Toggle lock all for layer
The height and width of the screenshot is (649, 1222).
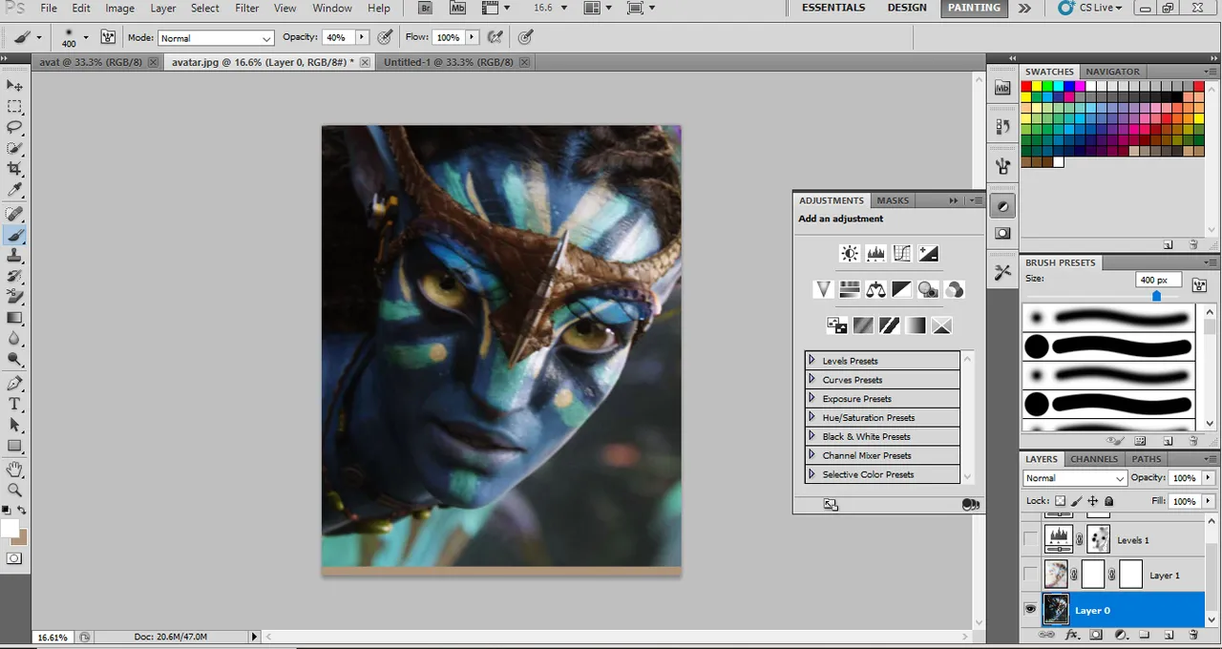[1109, 501]
